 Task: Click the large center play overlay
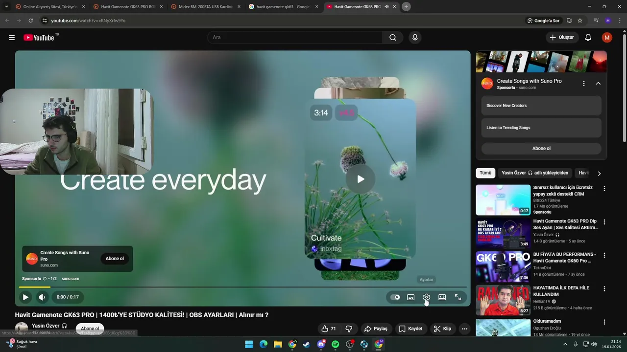(361, 179)
